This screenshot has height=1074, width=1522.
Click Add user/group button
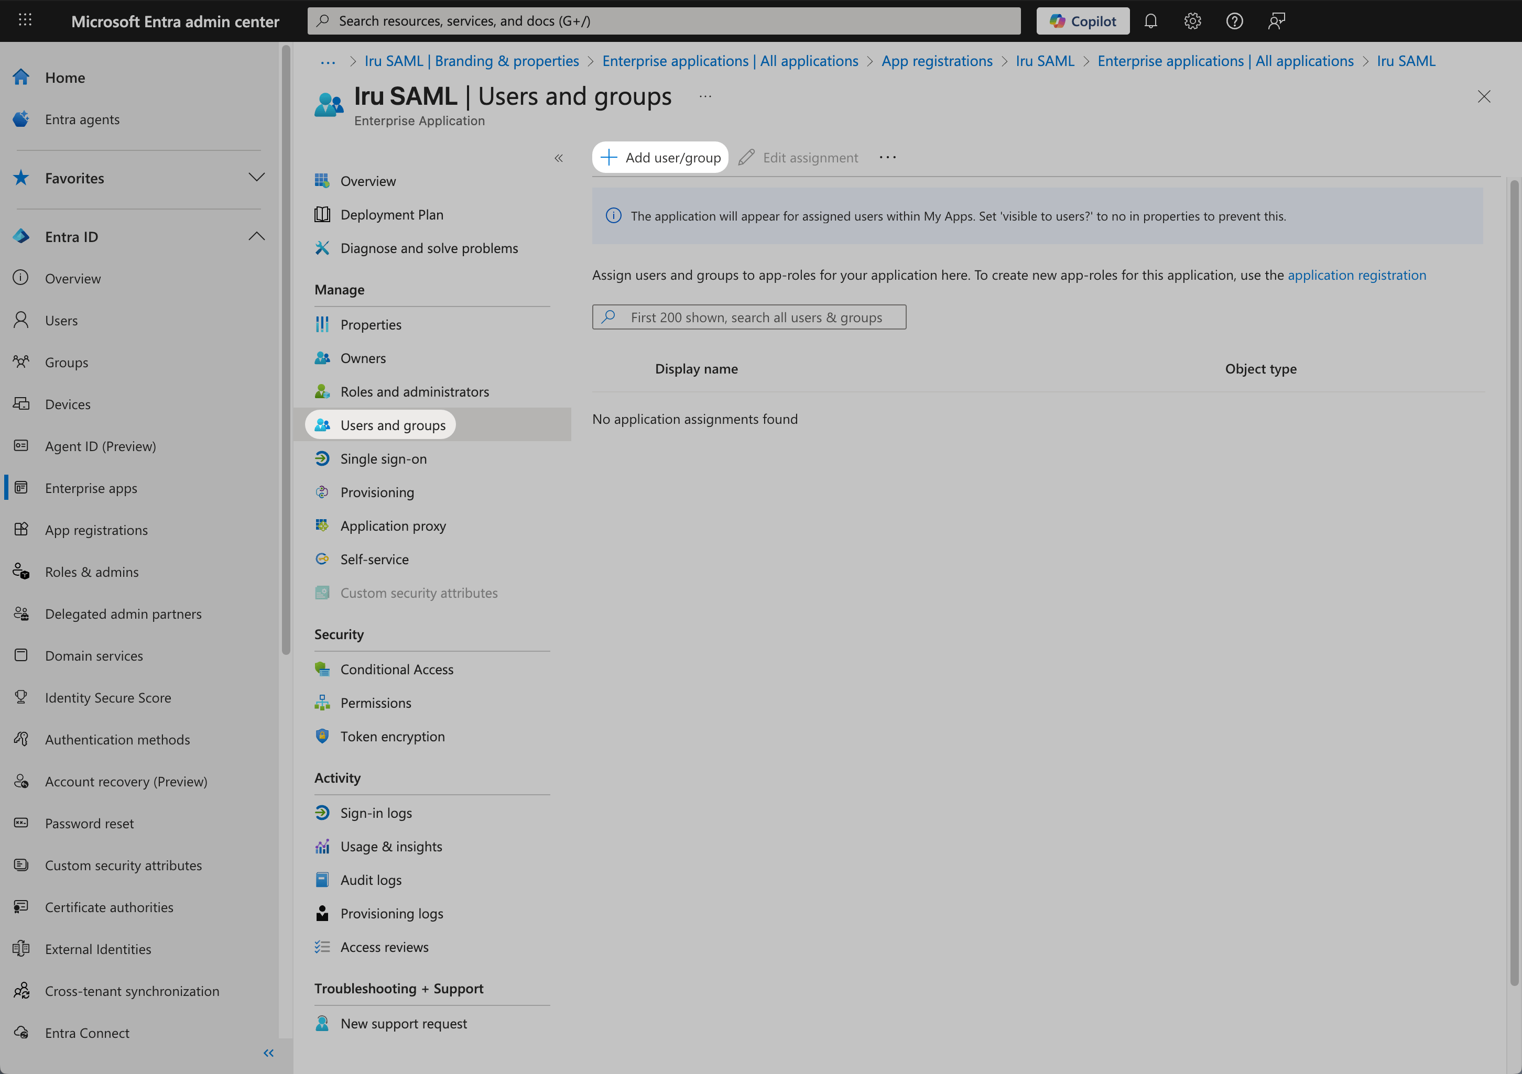point(660,158)
